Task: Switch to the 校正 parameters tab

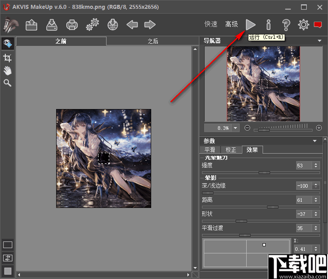Action: tap(231, 150)
